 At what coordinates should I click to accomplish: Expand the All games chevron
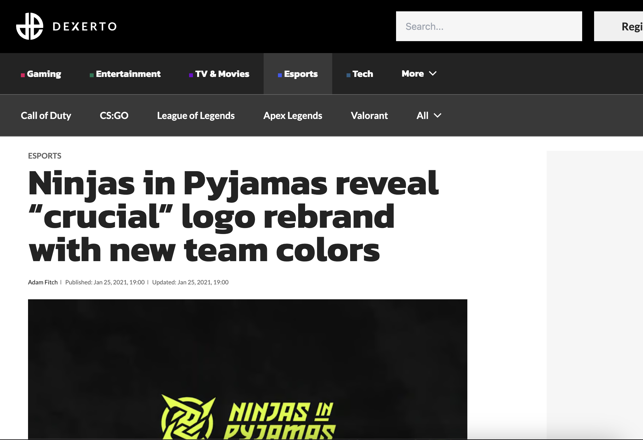click(x=438, y=115)
